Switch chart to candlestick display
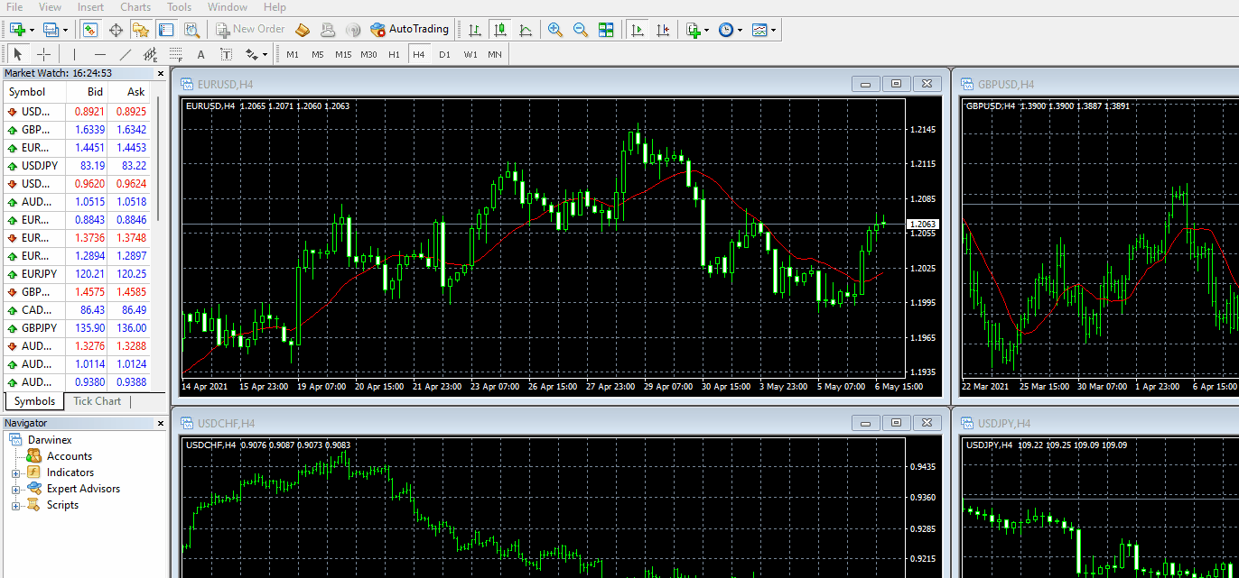The image size is (1239, 578). [500, 29]
